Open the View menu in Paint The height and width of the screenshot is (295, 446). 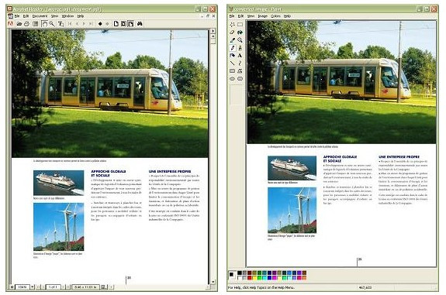coord(251,16)
